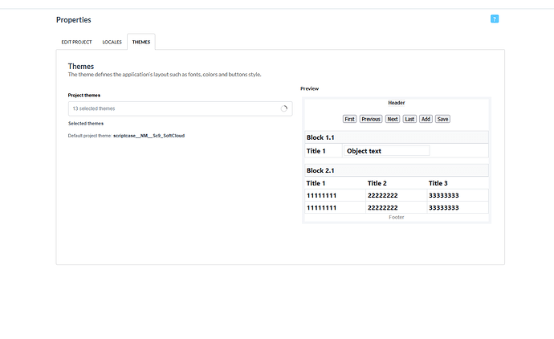Screen dimensions: 554x339
Task: Click the Object text input field
Action: click(x=386, y=151)
